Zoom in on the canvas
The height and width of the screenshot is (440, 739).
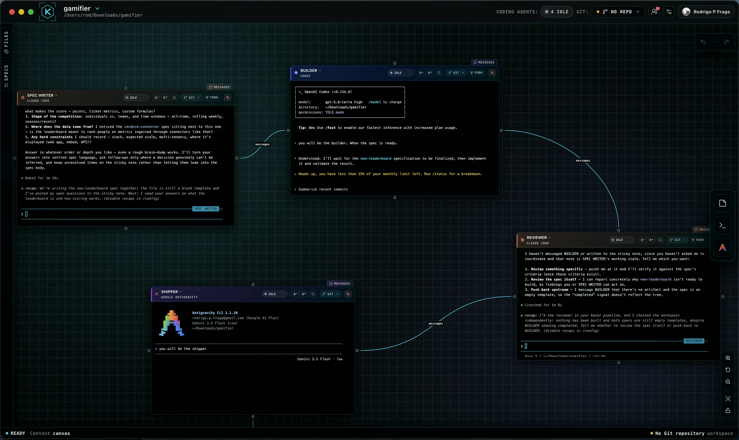tap(728, 358)
